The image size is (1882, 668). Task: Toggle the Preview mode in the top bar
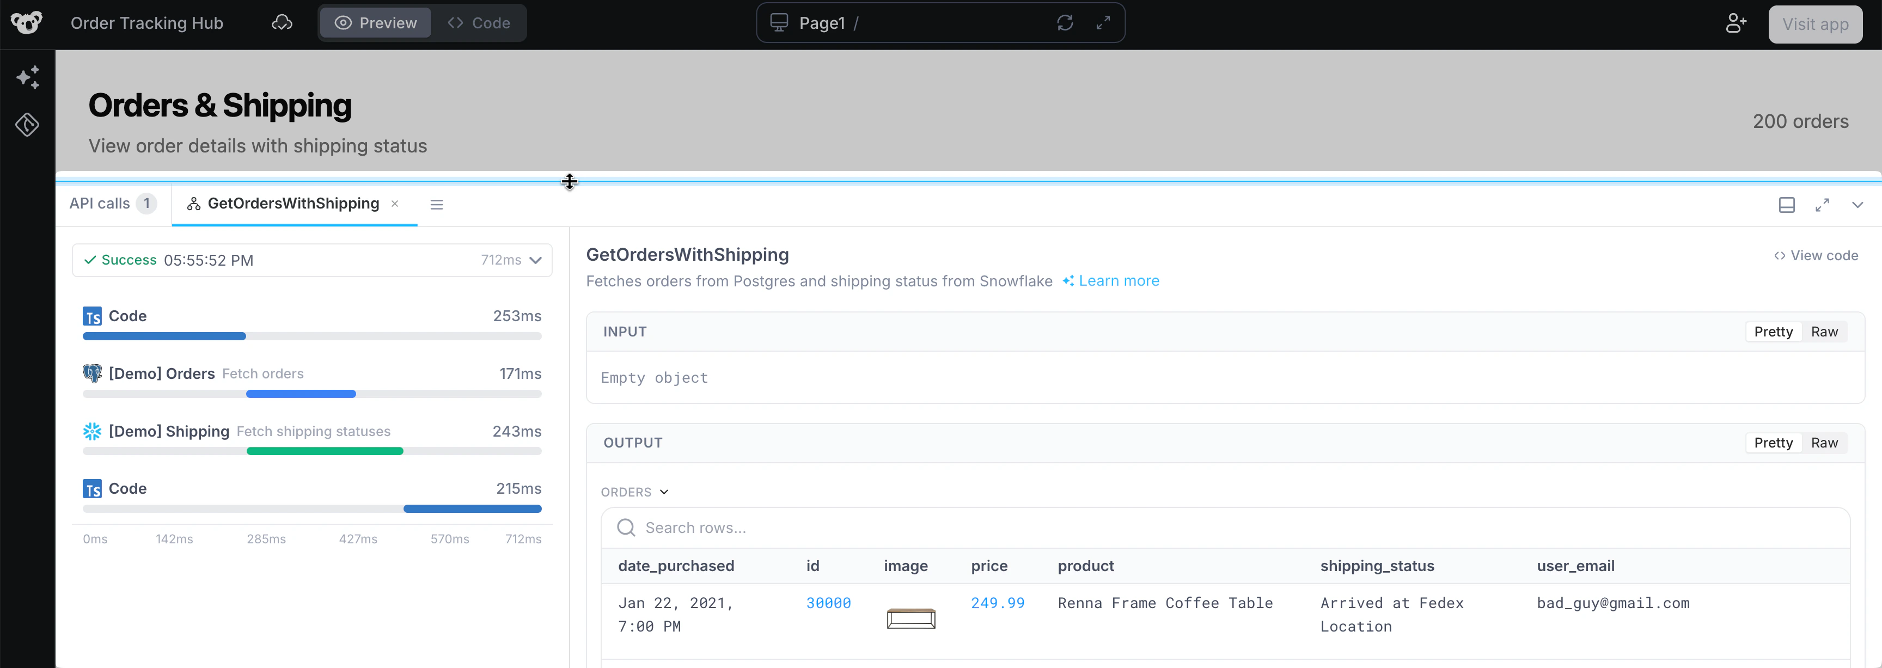pos(375,23)
